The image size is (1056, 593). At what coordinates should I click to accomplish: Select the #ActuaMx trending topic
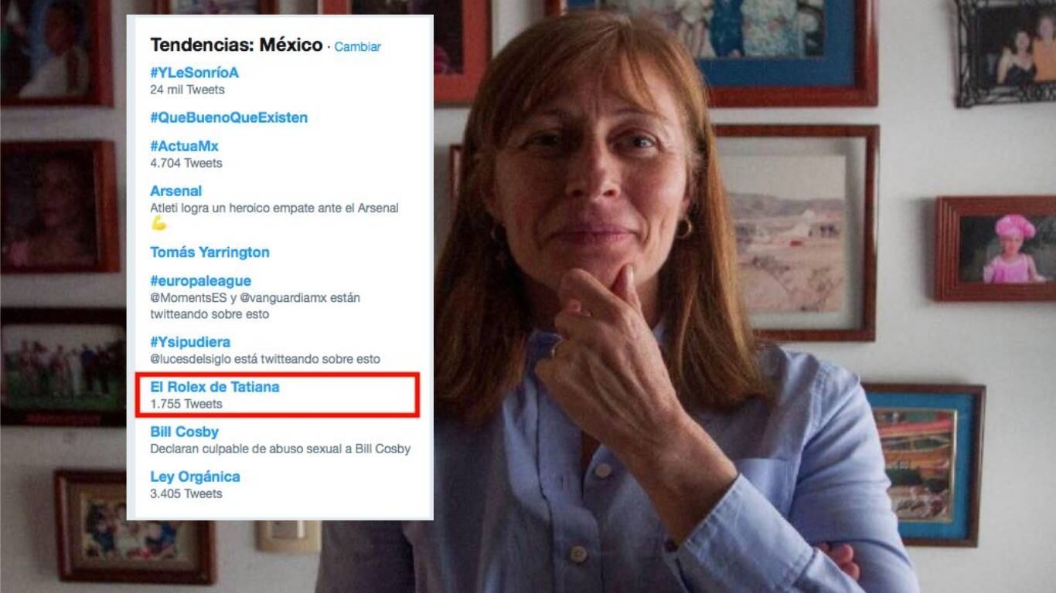coord(184,146)
